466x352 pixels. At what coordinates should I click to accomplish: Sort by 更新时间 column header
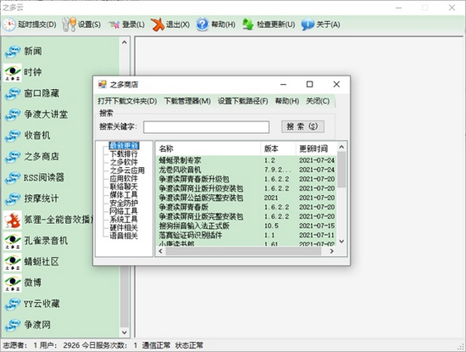click(x=317, y=148)
